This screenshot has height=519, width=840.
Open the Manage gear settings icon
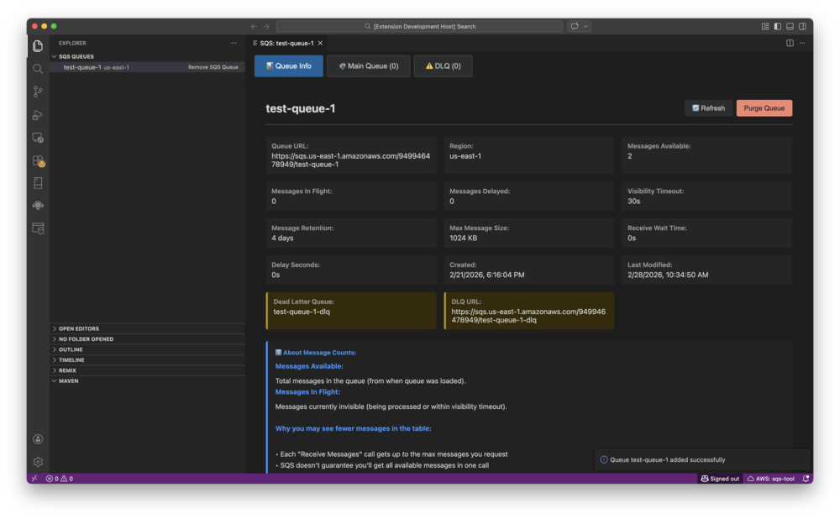(x=38, y=462)
